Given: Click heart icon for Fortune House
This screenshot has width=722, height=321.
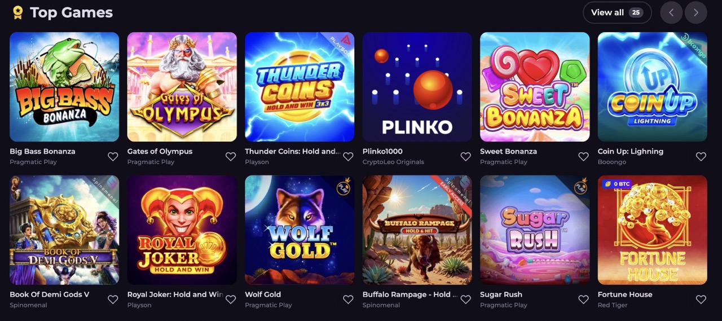Looking at the screenshot, I should point(701,300).
